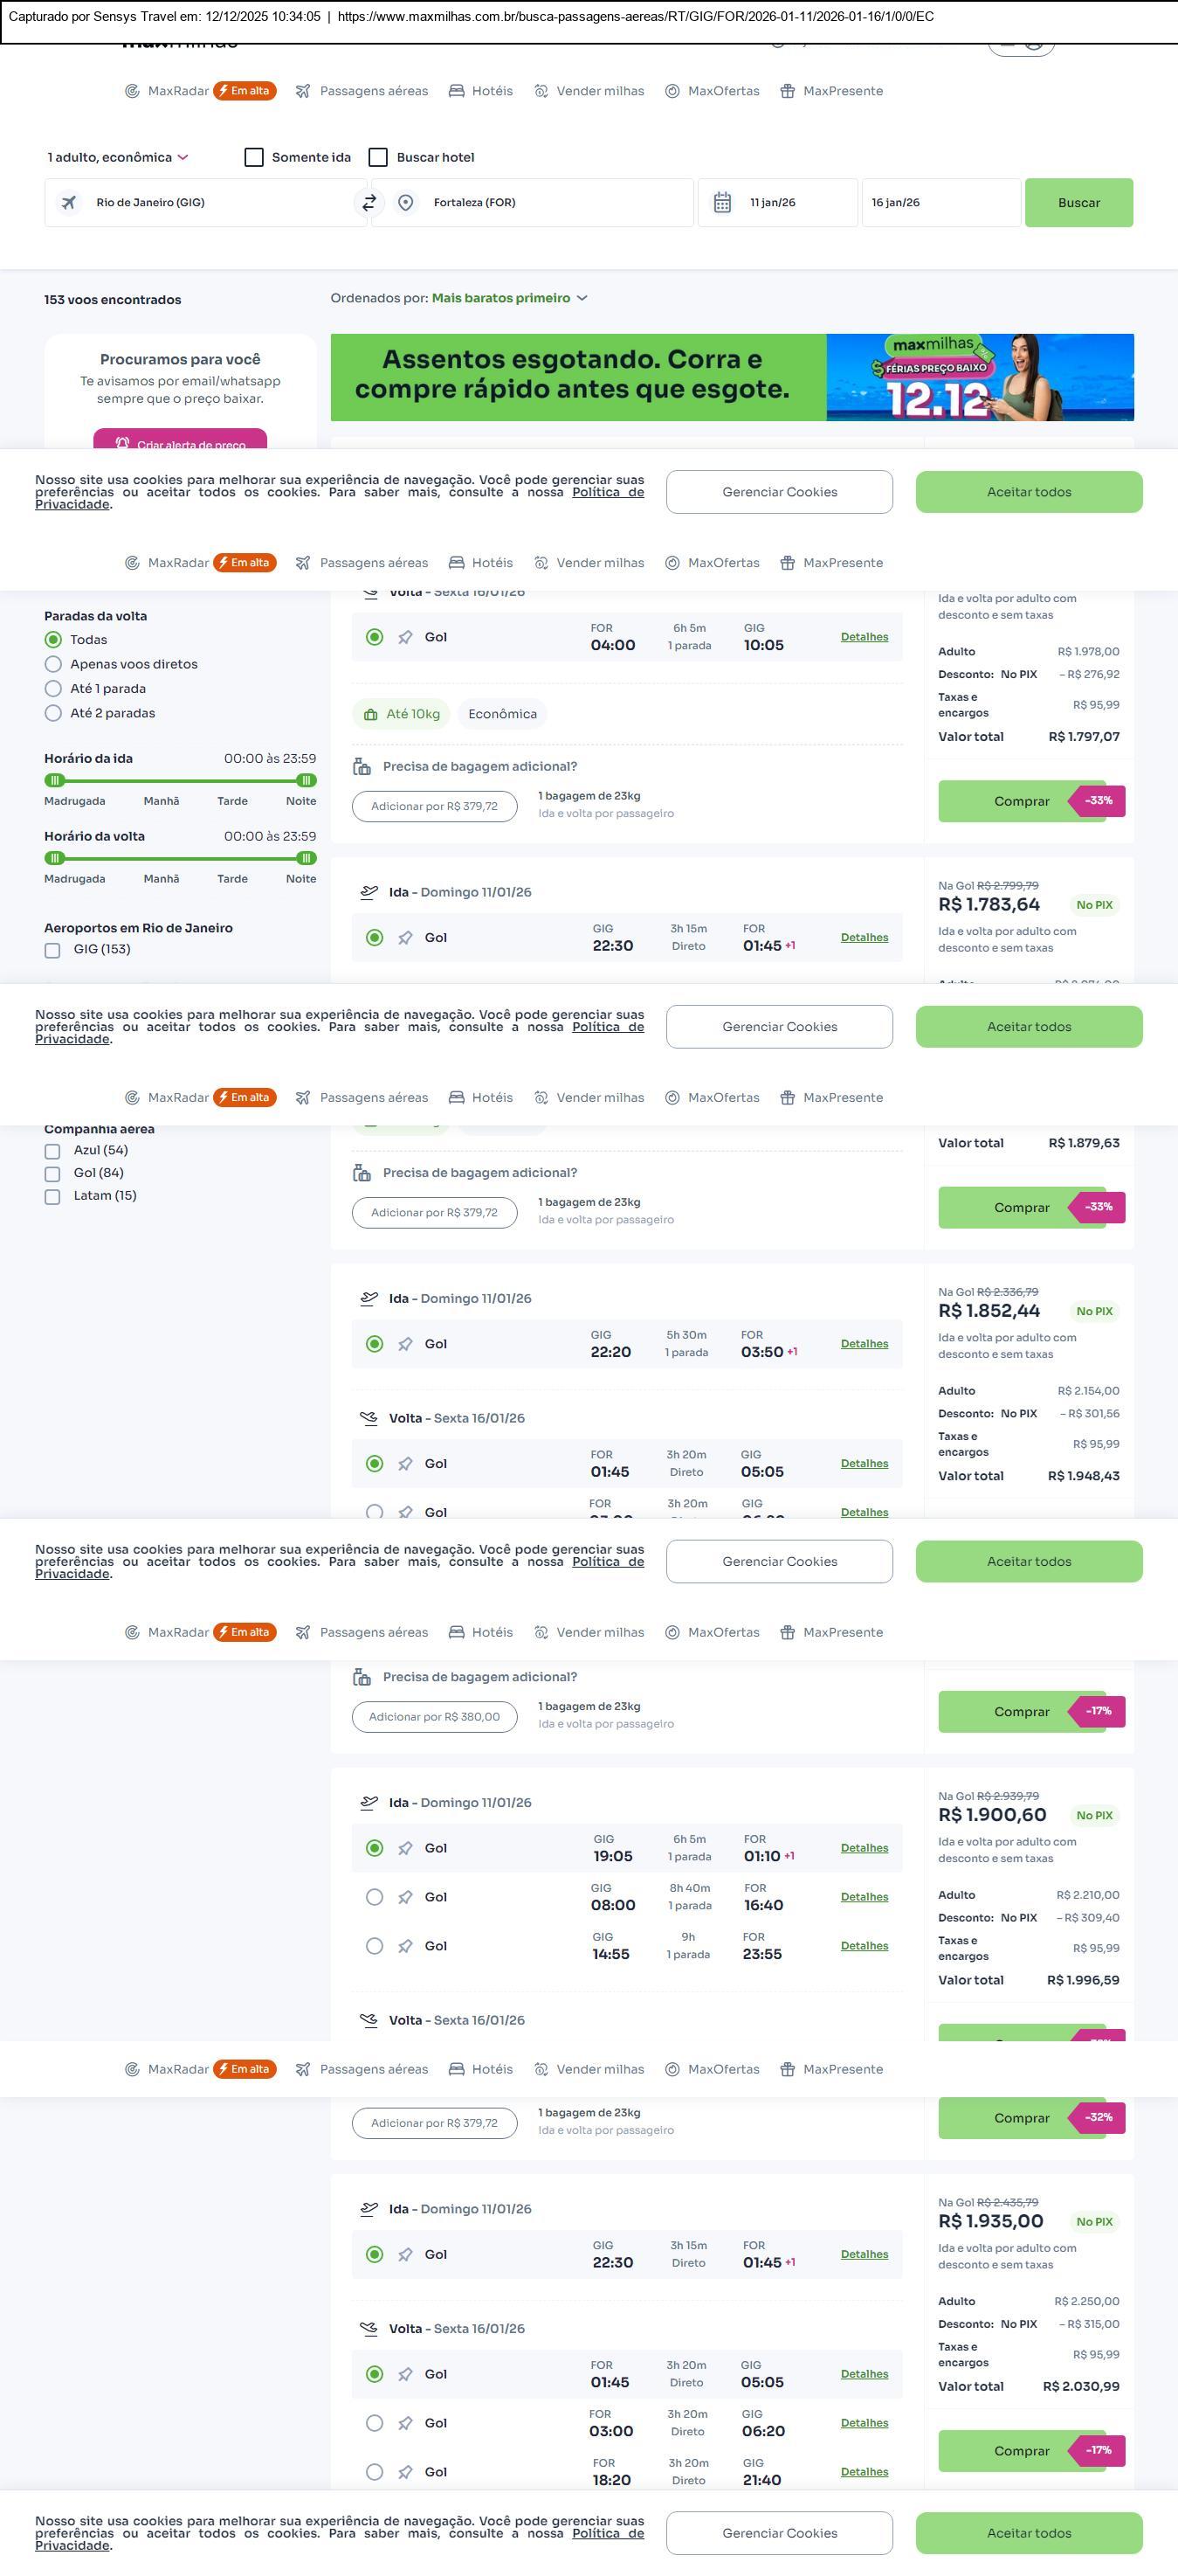Pin the Gol 08:00 departure flight
The image size is (1178, 2576).
406,1897
